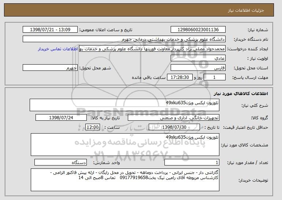Click the province field showing فارس
The width and height of the screenshot is (282, 200).
coord(198,68)
